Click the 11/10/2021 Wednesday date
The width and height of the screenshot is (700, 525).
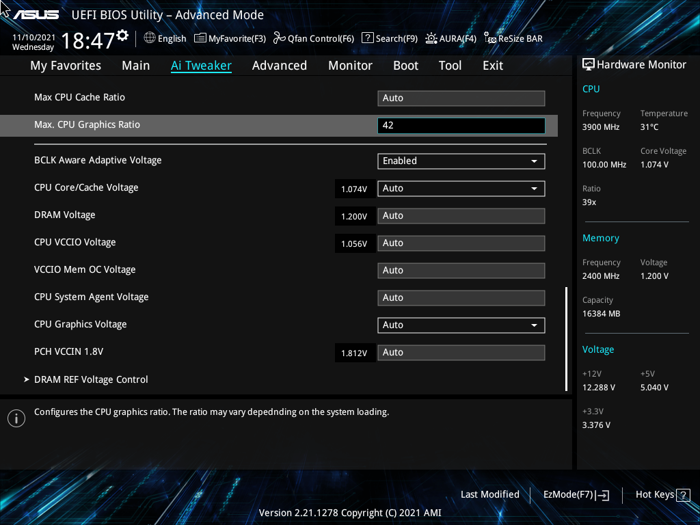click(x=33, y=42)
